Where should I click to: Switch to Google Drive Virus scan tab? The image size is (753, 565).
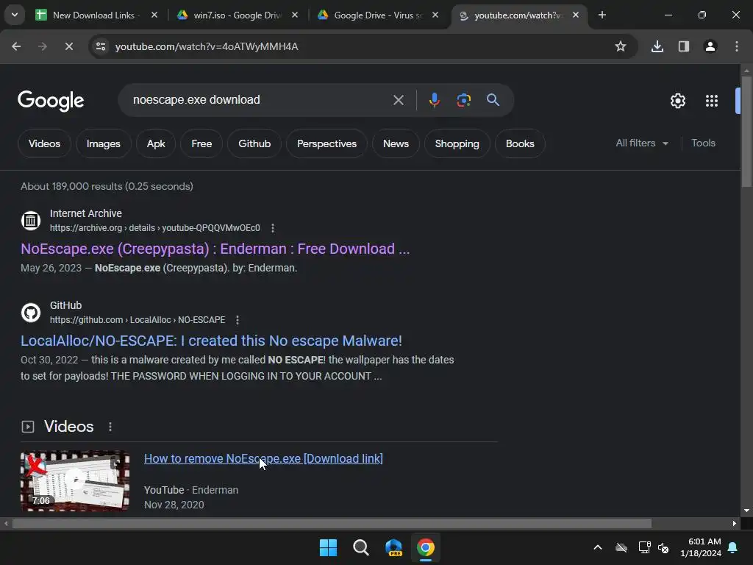[x=377, y=15]
